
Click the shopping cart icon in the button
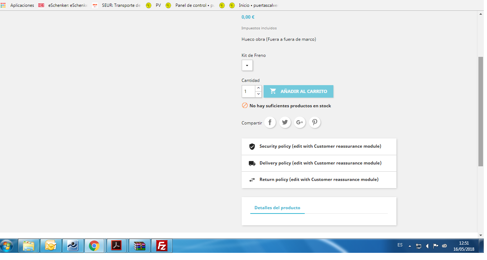click(x=273, y=91)
